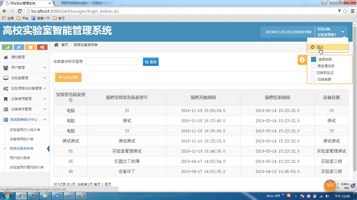The image size is (357, 200).
Task: Select the green bar chart icon
Action: tap(7, 47)
